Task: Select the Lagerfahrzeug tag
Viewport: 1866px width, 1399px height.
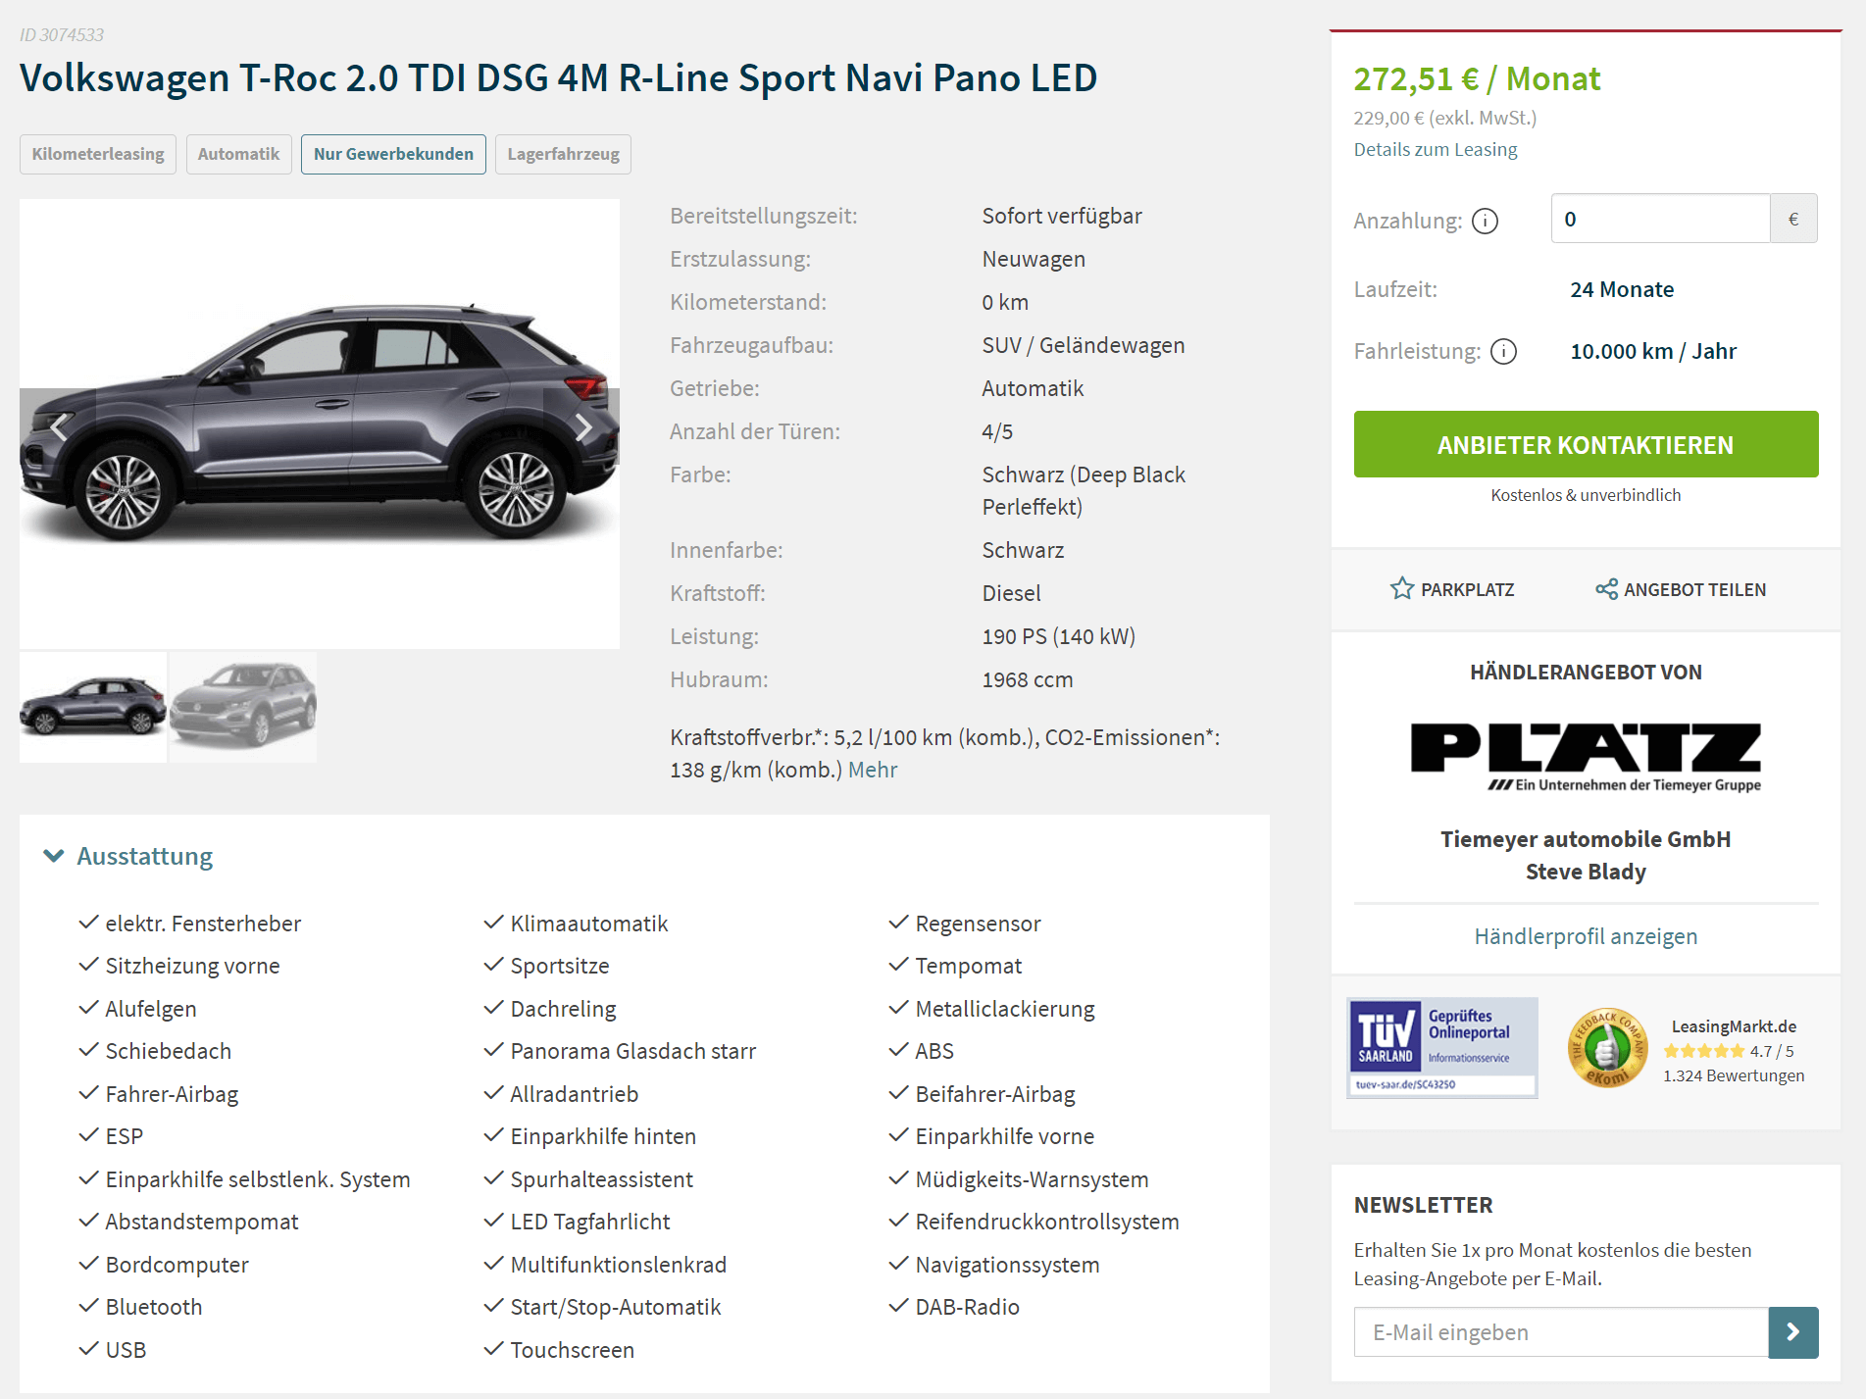Action: pyautogui.click(x=563, y=154)
